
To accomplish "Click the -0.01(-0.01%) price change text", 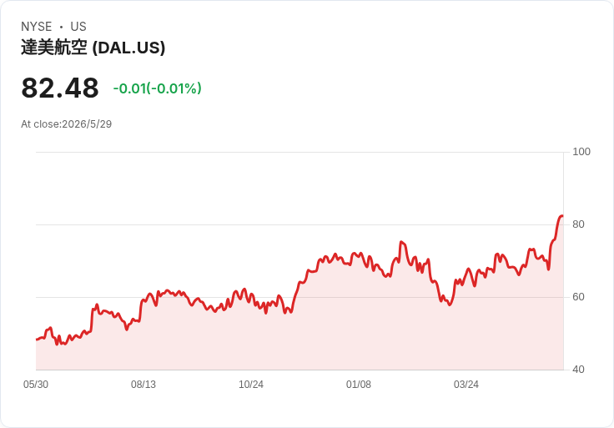I will tap(157, 88).
